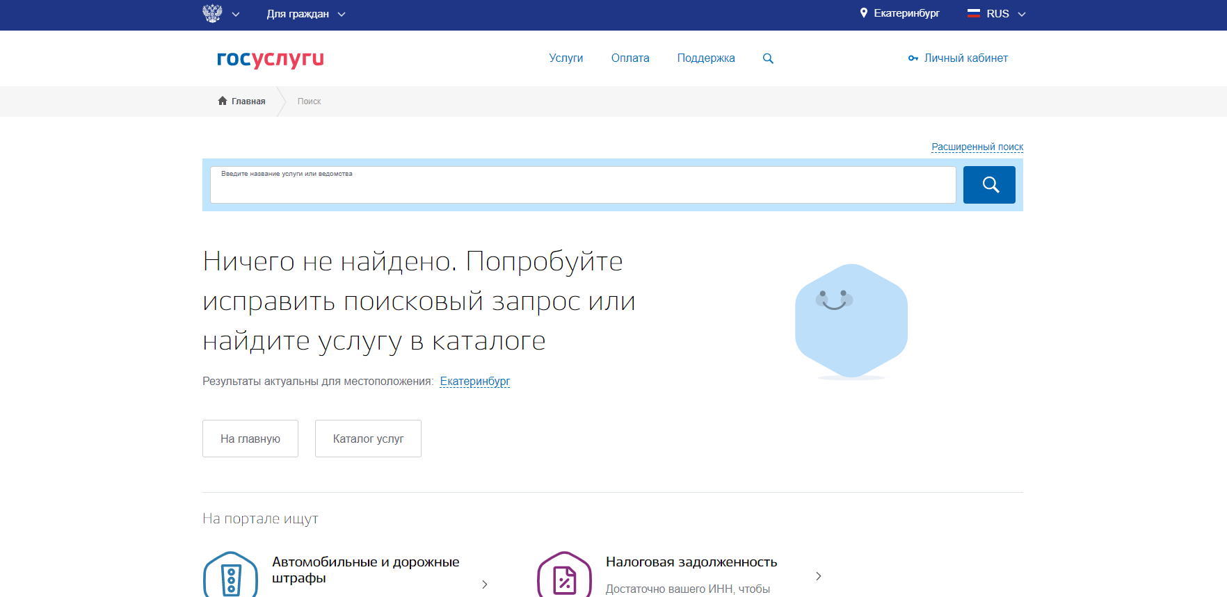The height and width of the screenshot is (597, 1227).
Task: Open the 'Поддержка' menu item
Action: point(705,58)
